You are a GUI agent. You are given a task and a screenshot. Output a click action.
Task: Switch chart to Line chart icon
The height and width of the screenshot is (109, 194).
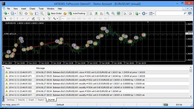(x=102, y=13)
